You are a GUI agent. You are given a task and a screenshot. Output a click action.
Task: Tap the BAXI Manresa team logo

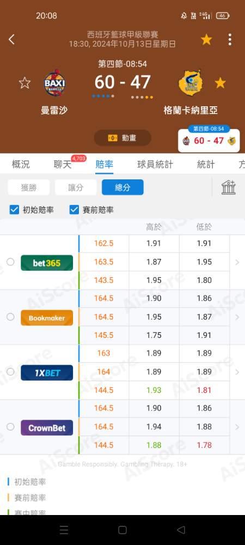coord(54,83)
